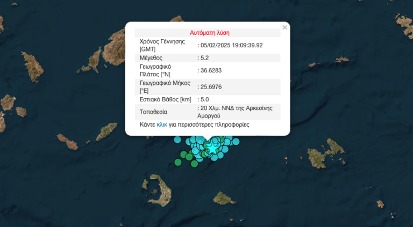This screenshot has height=227, width=413.
Task: Close the earthquake info popup
Action: (x=284, y=27)
